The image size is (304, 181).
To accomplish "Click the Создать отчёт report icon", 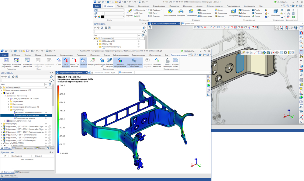I will 175,62.
